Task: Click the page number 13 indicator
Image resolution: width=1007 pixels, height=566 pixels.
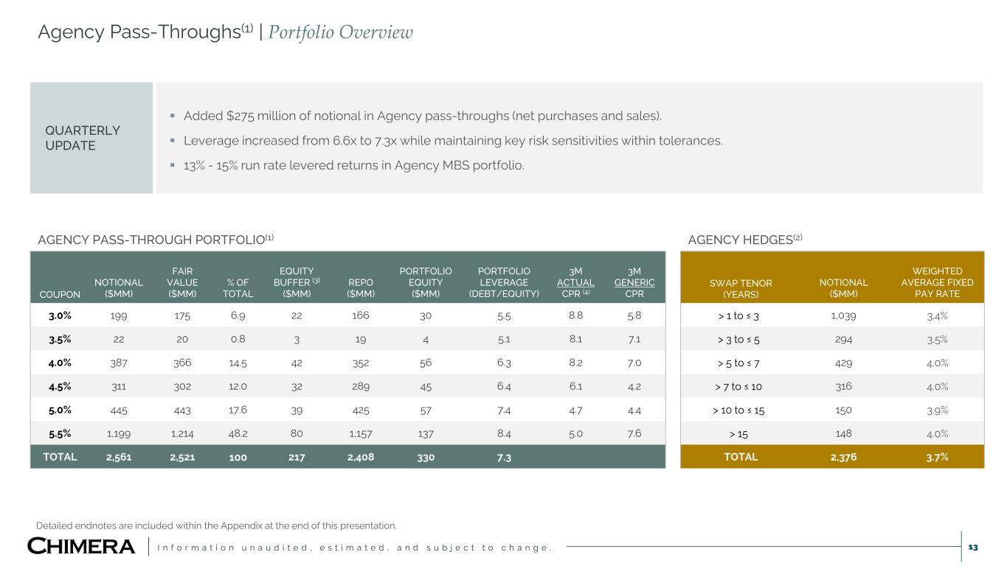Action: tap(973, 547)
